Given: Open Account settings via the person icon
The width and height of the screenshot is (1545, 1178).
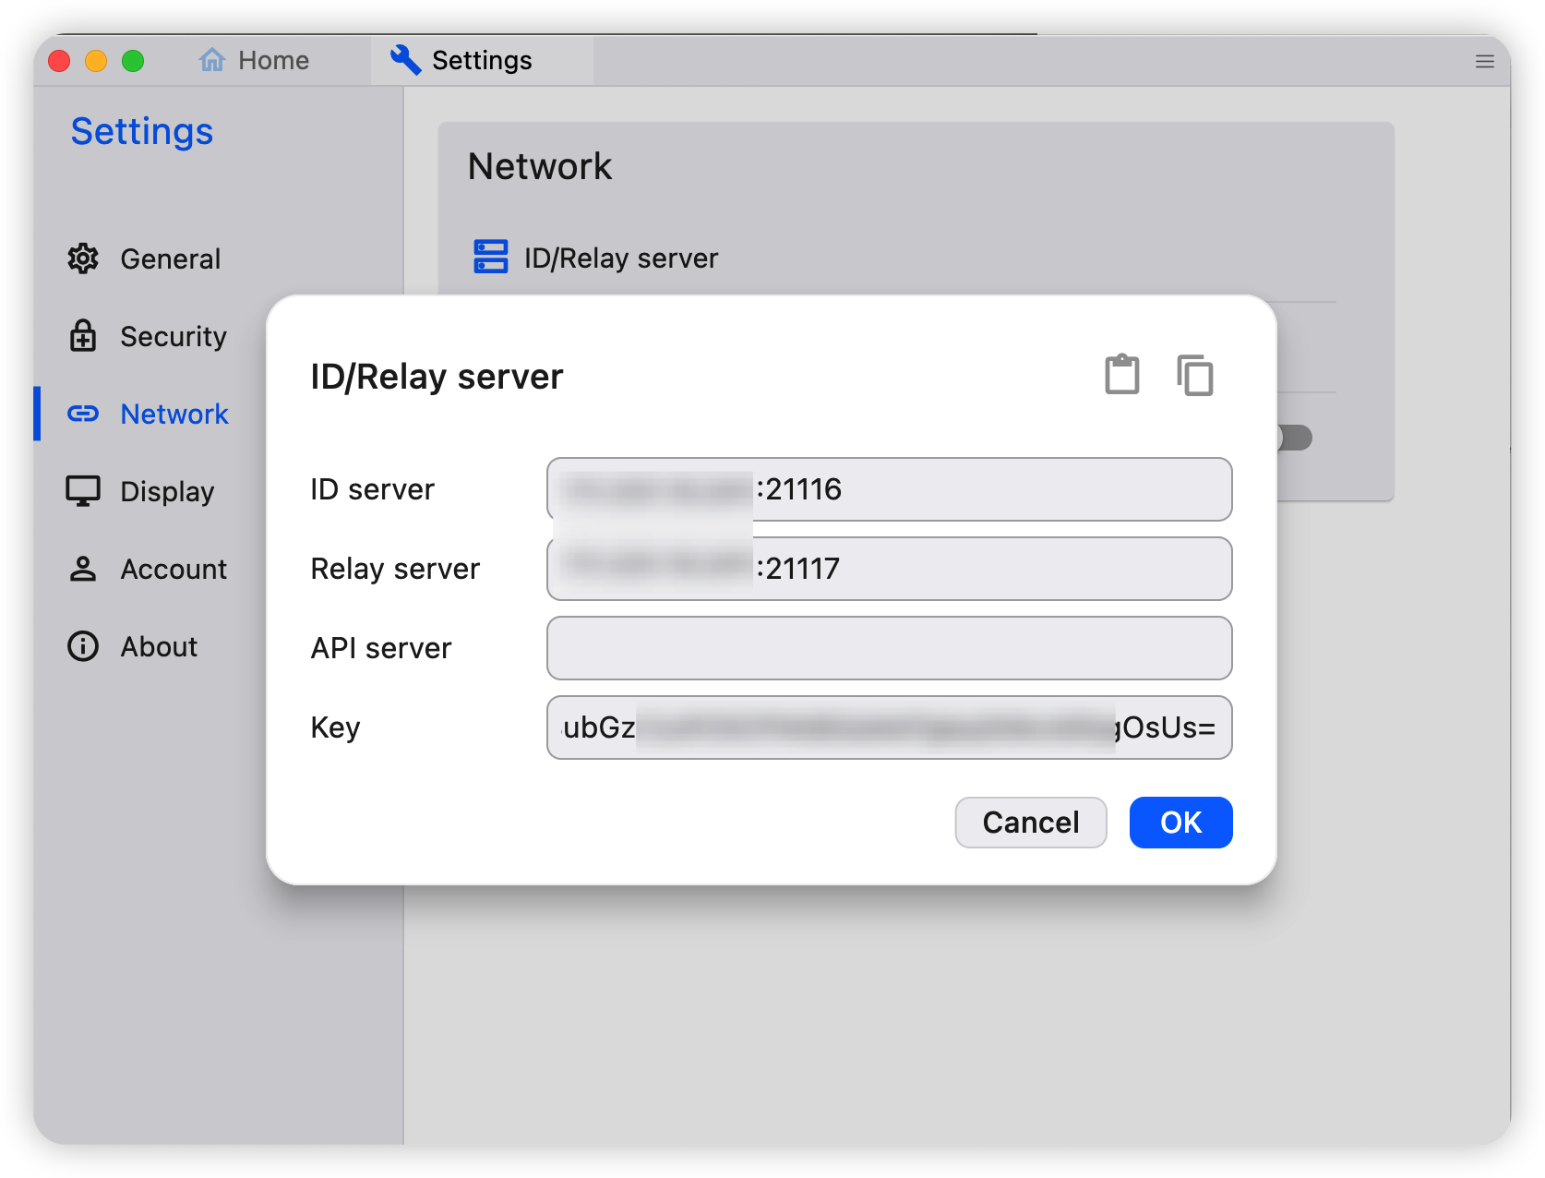Looking at the screenshot, I should point(83,569).
